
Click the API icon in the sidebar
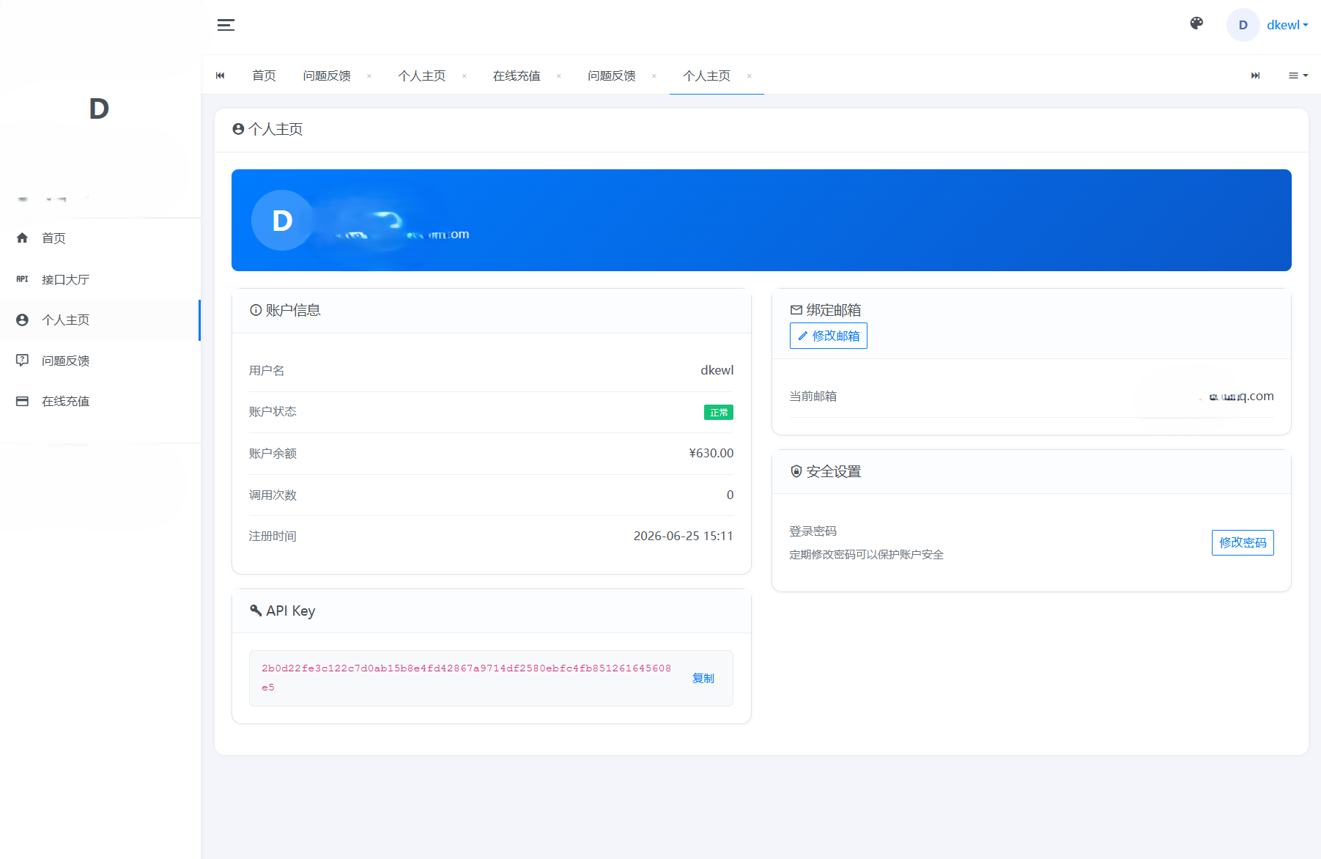coord(22,279)
